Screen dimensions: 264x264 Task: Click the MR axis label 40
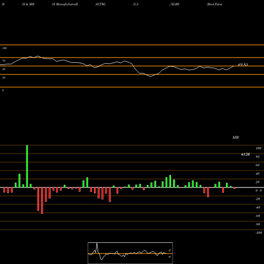[258, 174]
